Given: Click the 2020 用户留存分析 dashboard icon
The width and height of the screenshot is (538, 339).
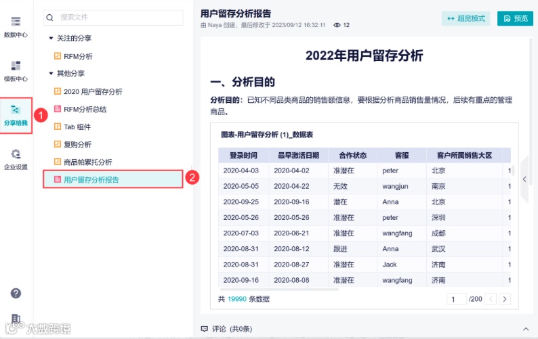Looking at the screenshot, I should [58, 91].
